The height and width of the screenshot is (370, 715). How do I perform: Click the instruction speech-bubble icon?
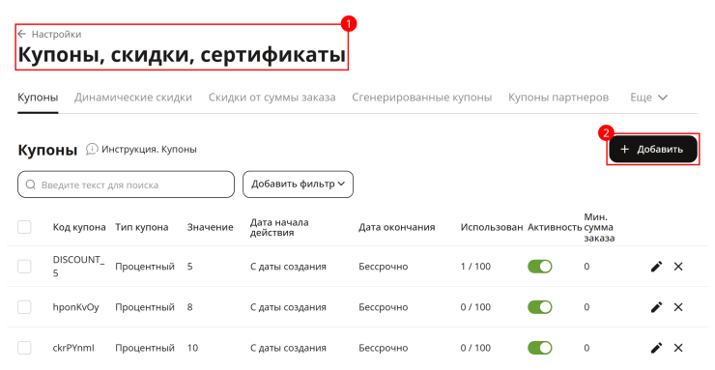[92, 149]
